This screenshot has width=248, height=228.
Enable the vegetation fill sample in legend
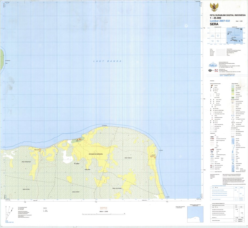coord(233,90)
